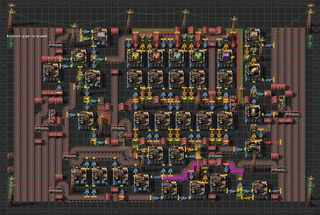
Task: Select the yellow science pack assembler
Action: [x=135, y=58]
